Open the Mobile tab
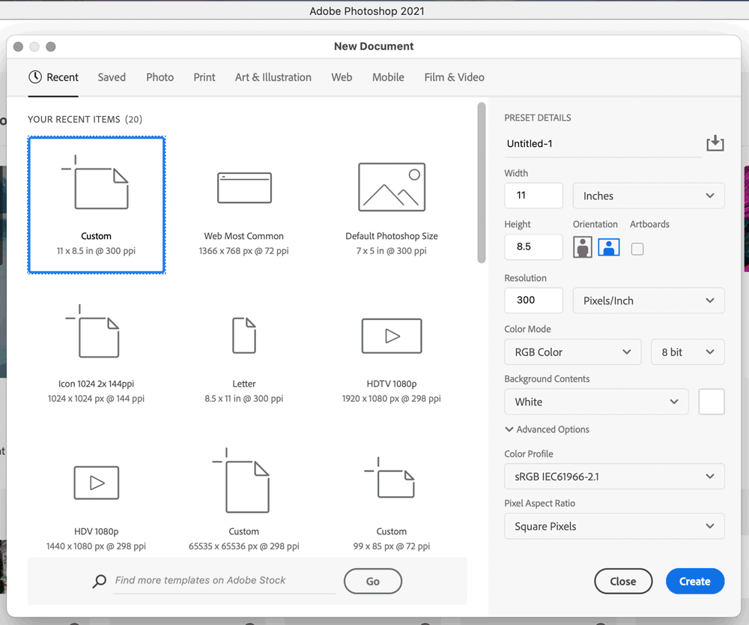The height and width of the screenshot is (625, 749). coord(388,77)
